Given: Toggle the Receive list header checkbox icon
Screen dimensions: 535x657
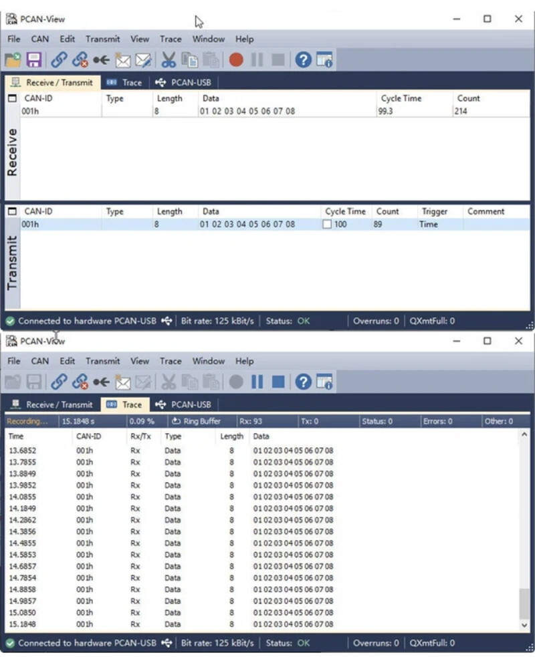Looking at the screenshot, I should point(13,98).
